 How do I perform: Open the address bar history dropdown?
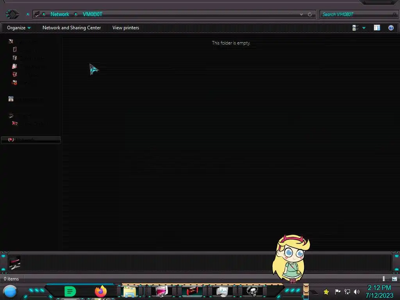tap(301, 14)
